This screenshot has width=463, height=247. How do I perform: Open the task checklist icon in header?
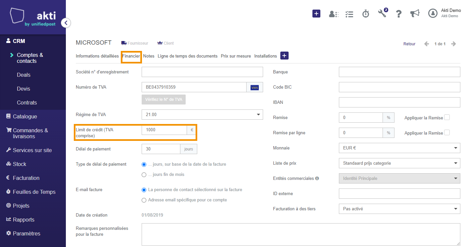click(x=349, y=14)
